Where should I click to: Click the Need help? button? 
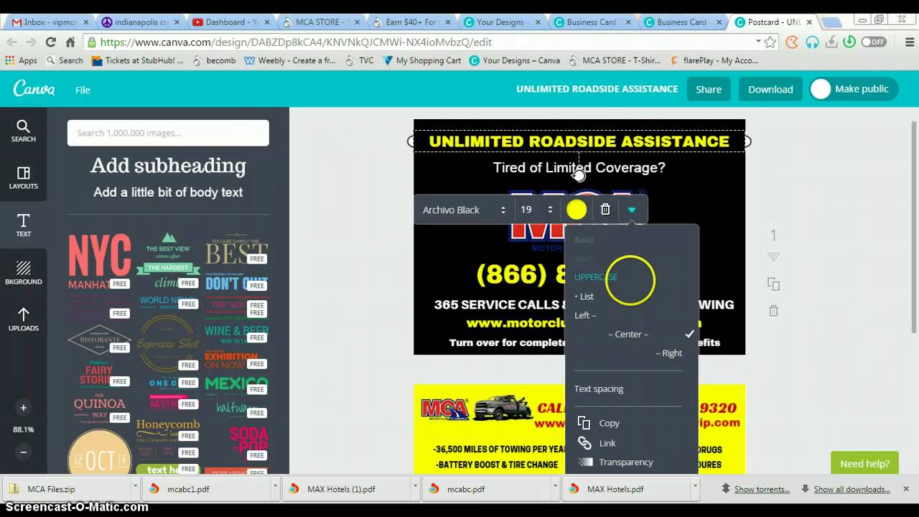pos(864,463)
